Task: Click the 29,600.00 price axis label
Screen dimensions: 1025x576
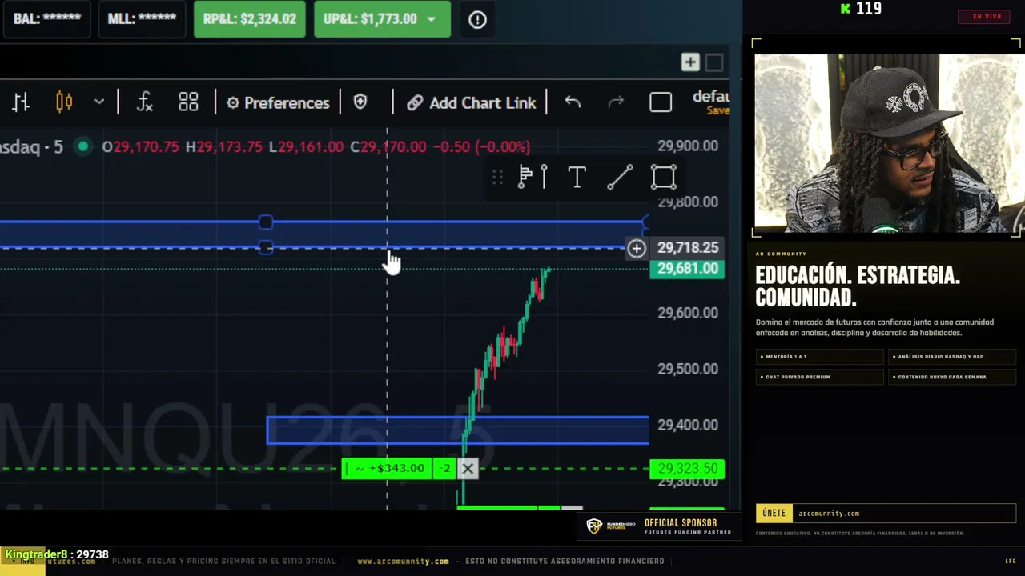Action: click(688, 313)
